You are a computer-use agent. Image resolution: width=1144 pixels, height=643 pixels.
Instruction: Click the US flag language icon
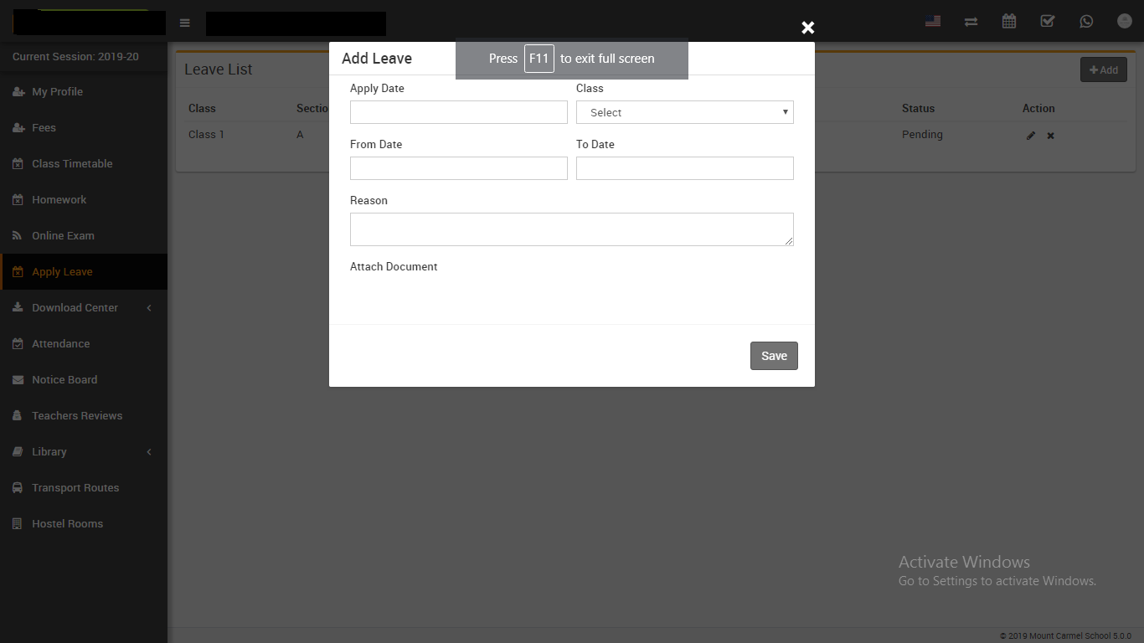pyautogui.click(x=932, y=22)
